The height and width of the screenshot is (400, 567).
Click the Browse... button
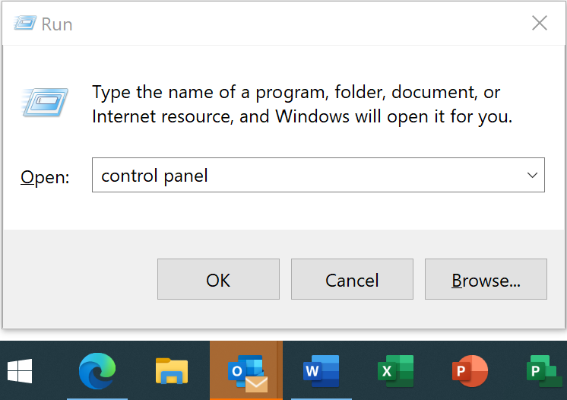486,279
